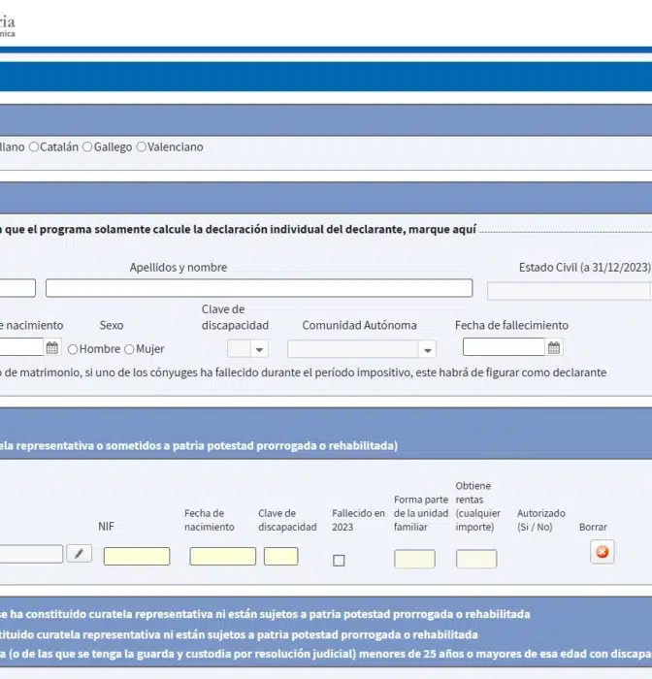Click the 'Borrar' column header
The width and height of the screenshot is (652, 679).
point(593,527)
